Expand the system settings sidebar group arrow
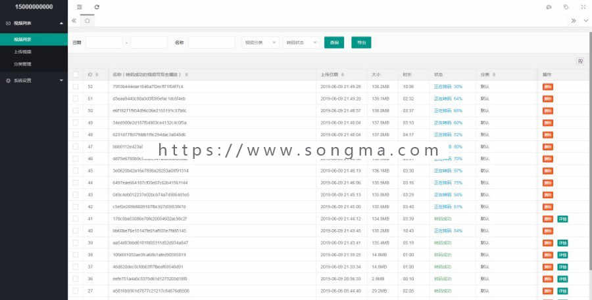 click(62, 81)
